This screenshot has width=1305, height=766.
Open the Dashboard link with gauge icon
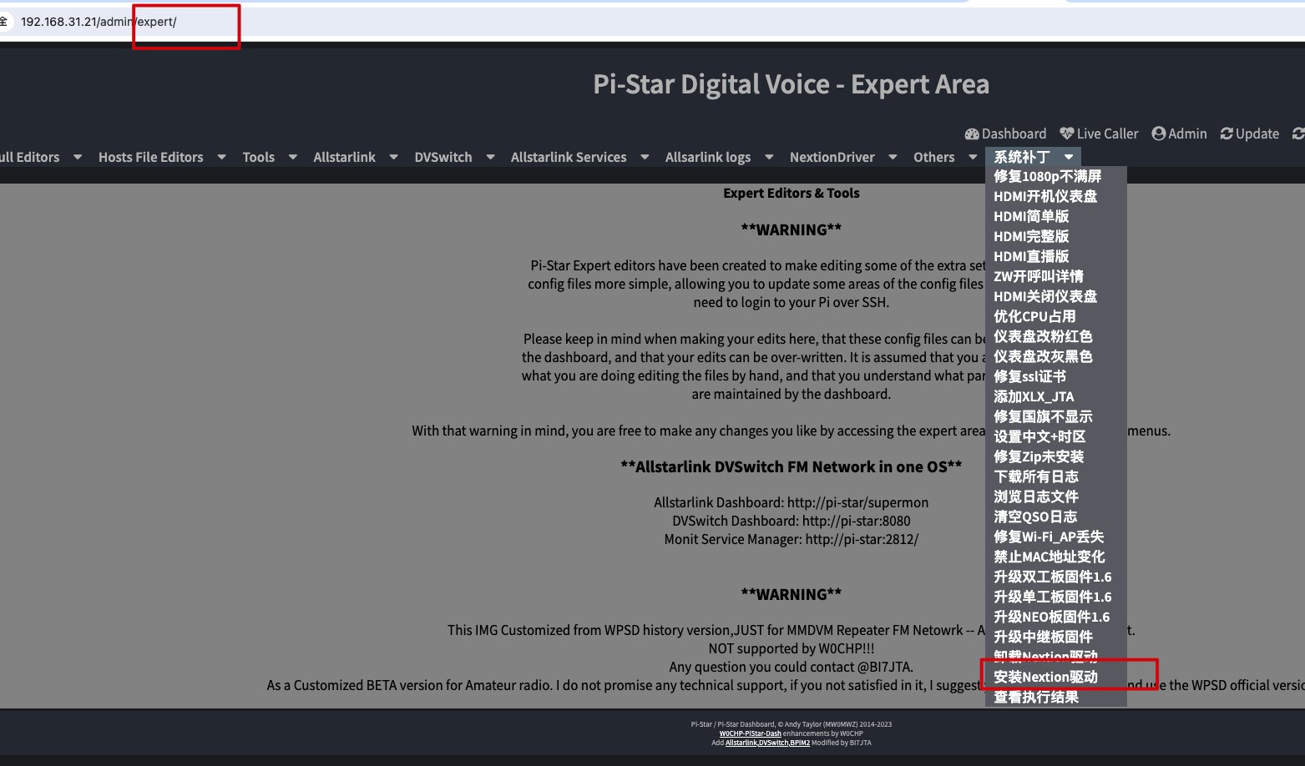[1005, 134]
